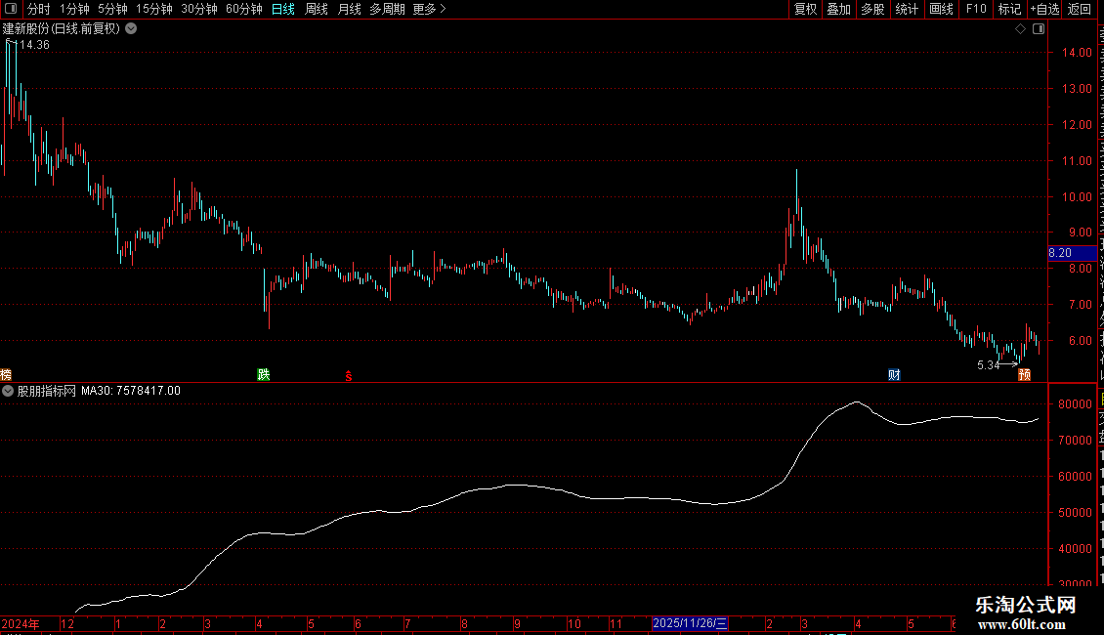Image resolution: width=1104 pixels, height=635 pixels.
Task: Add stock via +自选 button
Action: [x=1044, y=9]
